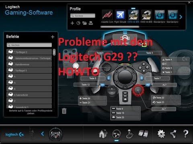
Task: Open the Home page icon
Action: tap(103, 134)
